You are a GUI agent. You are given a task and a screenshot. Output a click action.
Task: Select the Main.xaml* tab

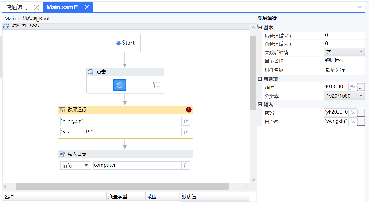62,7
